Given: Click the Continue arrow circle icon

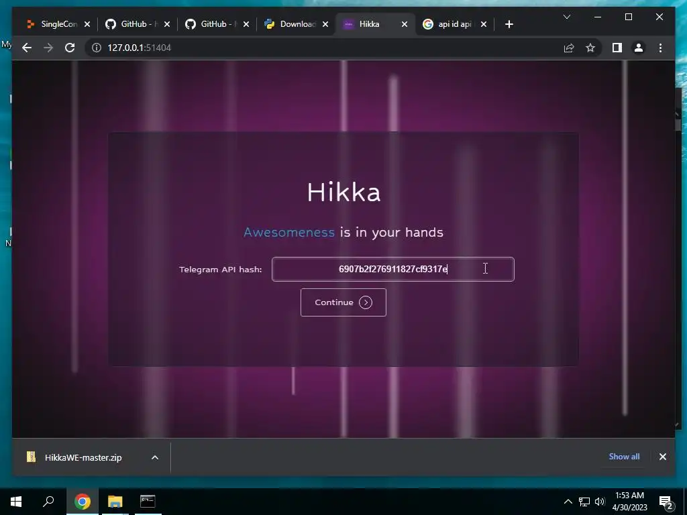Looking at the screenshot, I should [366, 302].
